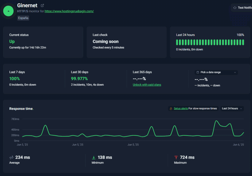Click the bell icon in Test Notification

(235, 8)
